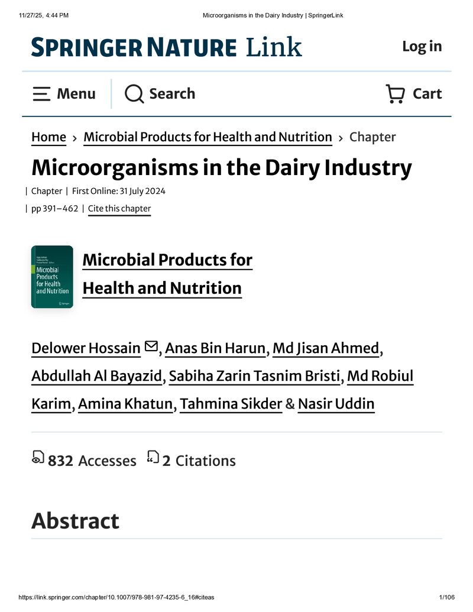
Task: Open author Anas Bin Harun
Action: click(x=215, y=348)
